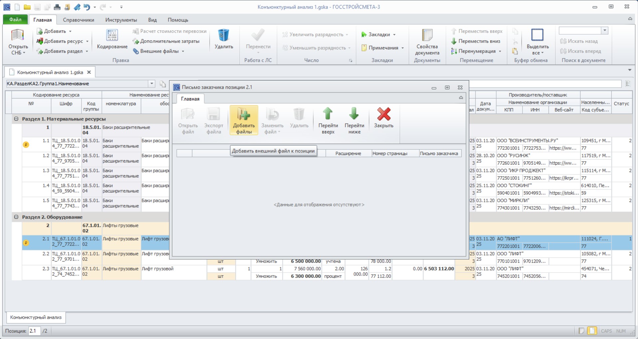
Task: Click the Удалить trash bin in main ribbon
Action: pyautogui.click(x=223, y=35)
